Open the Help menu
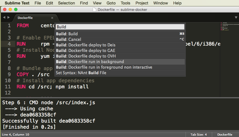This screenshot has height=137, width=239. (177, 3)
